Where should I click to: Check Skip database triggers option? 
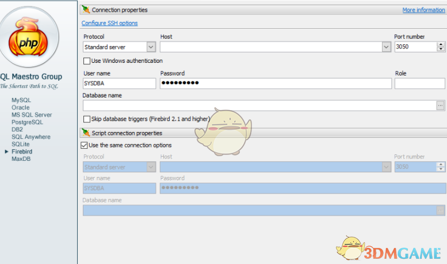[x=87, y=119]
